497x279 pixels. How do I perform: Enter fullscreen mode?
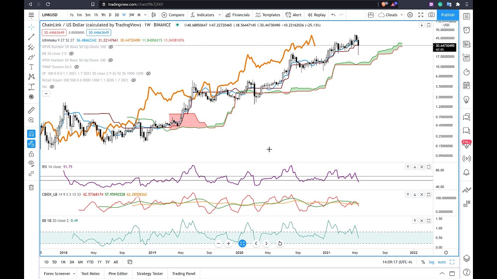(x=421, y=15)
